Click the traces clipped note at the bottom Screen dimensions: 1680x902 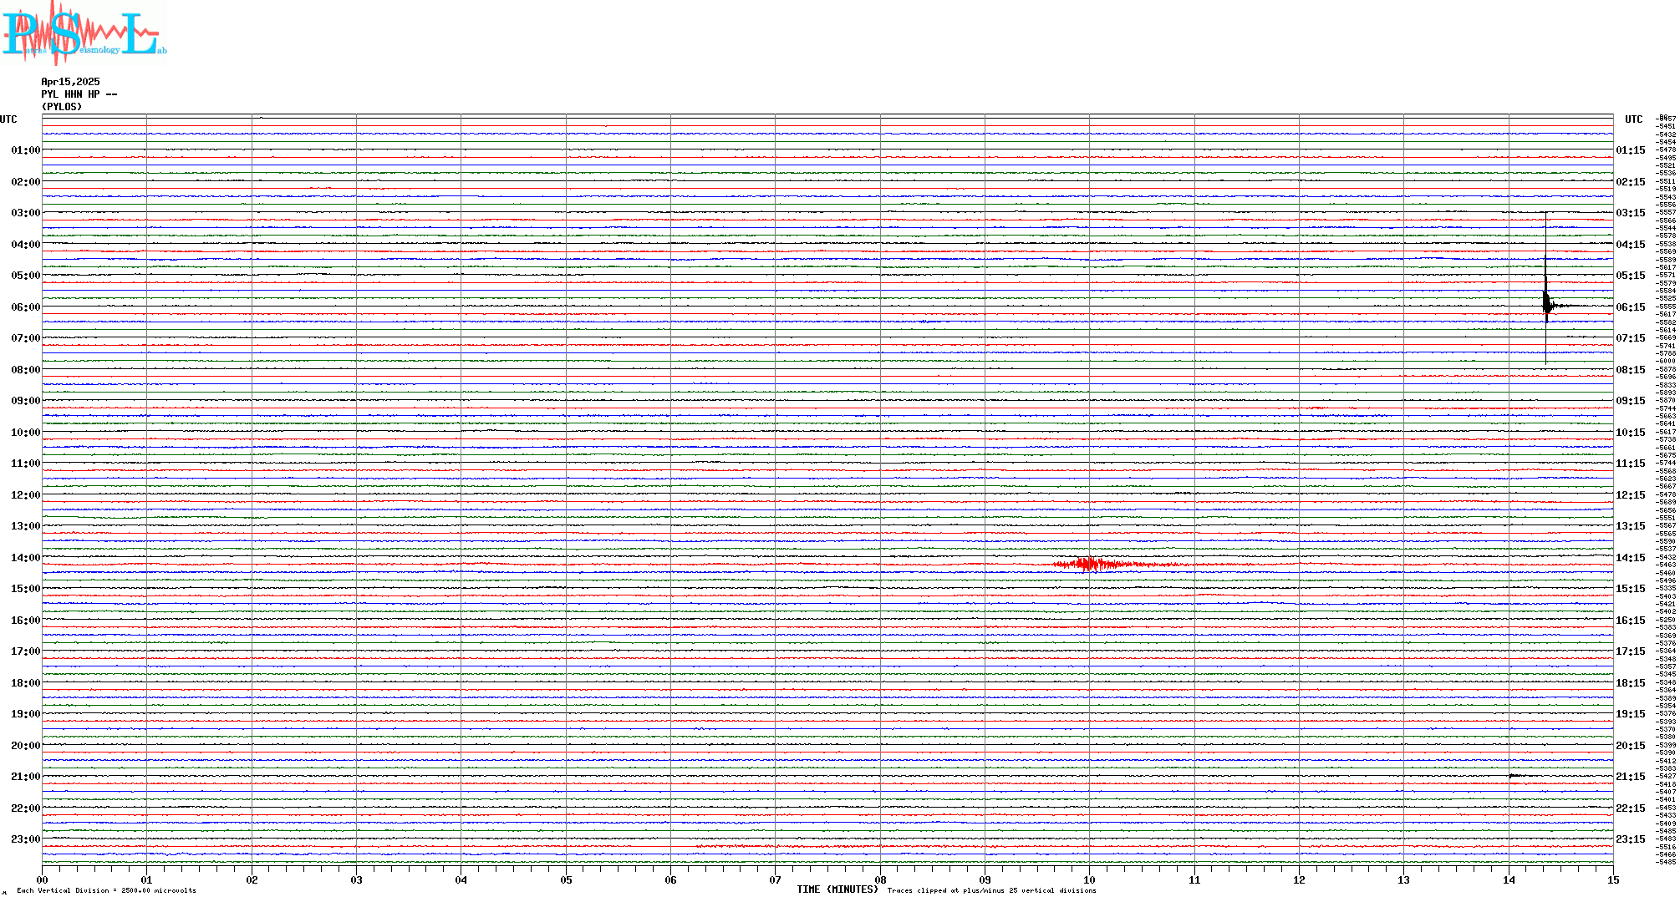[991, 890]
